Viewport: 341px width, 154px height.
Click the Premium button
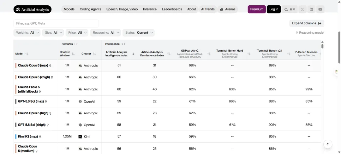click(x=257, y=9)
